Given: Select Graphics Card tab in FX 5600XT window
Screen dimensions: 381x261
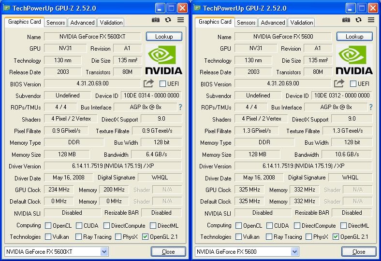Looking at the screenshot, I should (x=24, y=22).
